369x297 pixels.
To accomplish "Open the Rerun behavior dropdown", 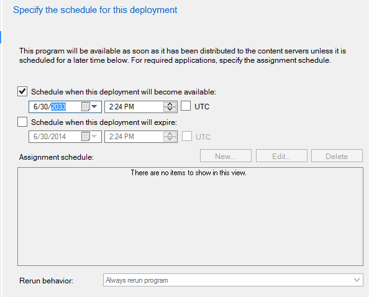I will 233,280.
